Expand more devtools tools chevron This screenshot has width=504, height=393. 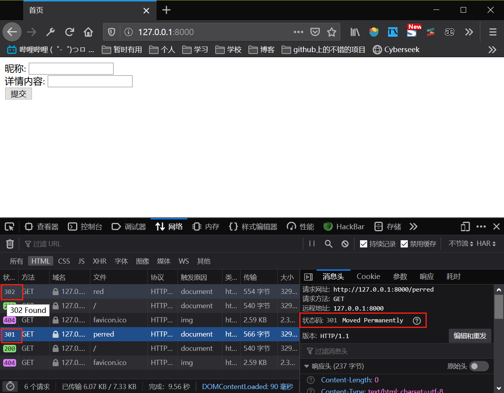413,226
